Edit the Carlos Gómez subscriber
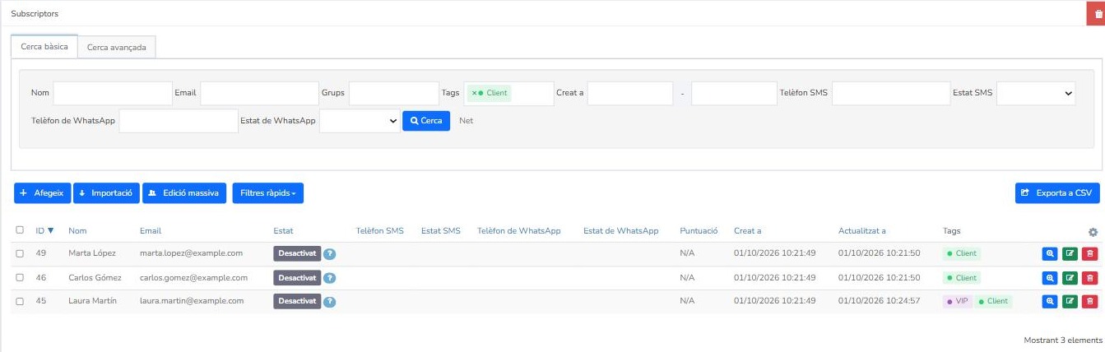The height and width of the screenshot is (352, 1105). coord(1070,278)
